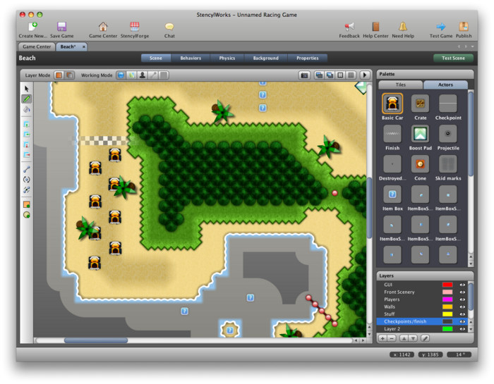Click the red GUI layer color swatch
Viewport: 494px width, 384px height.
tap(447, 285)
